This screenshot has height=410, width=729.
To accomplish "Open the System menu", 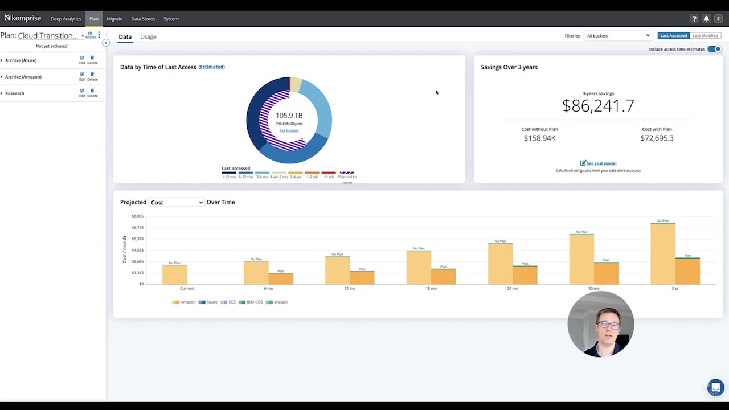I will click(x=171, y=19).
